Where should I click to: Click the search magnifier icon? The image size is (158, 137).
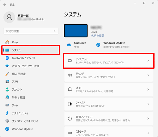[x=55, y=31]
